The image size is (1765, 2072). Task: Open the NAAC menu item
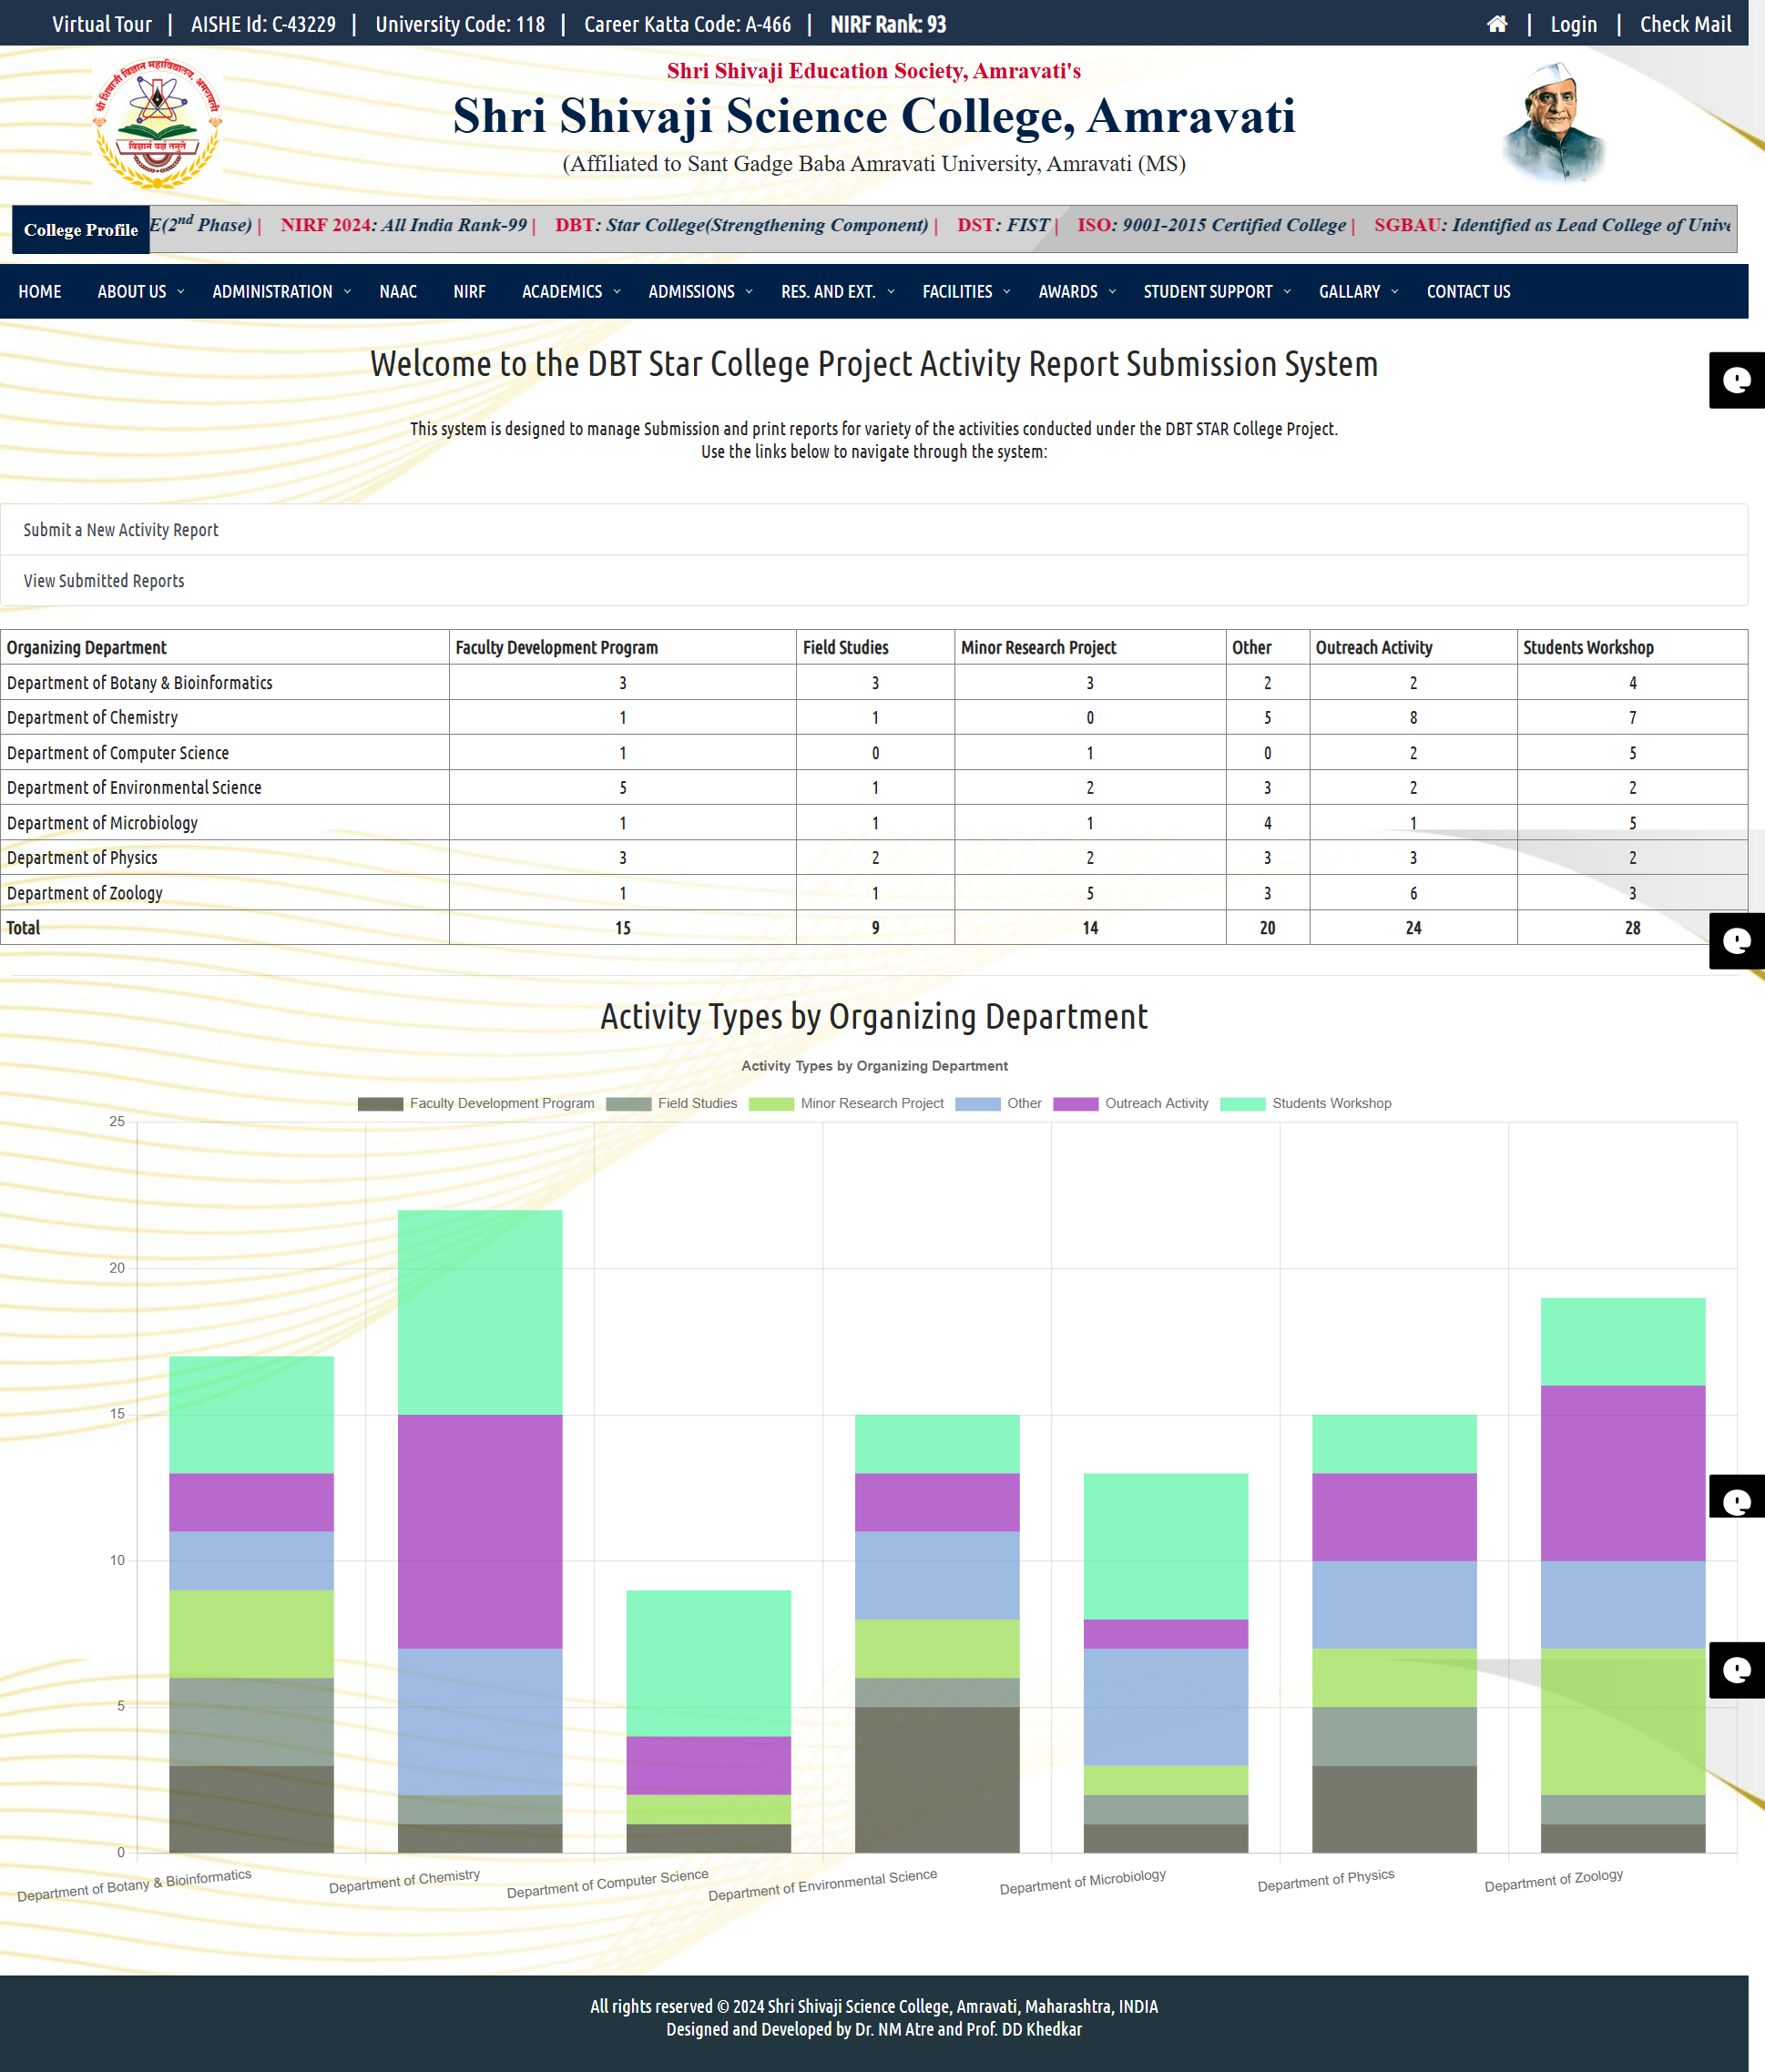pyautogui.click(x=398, y=292)
